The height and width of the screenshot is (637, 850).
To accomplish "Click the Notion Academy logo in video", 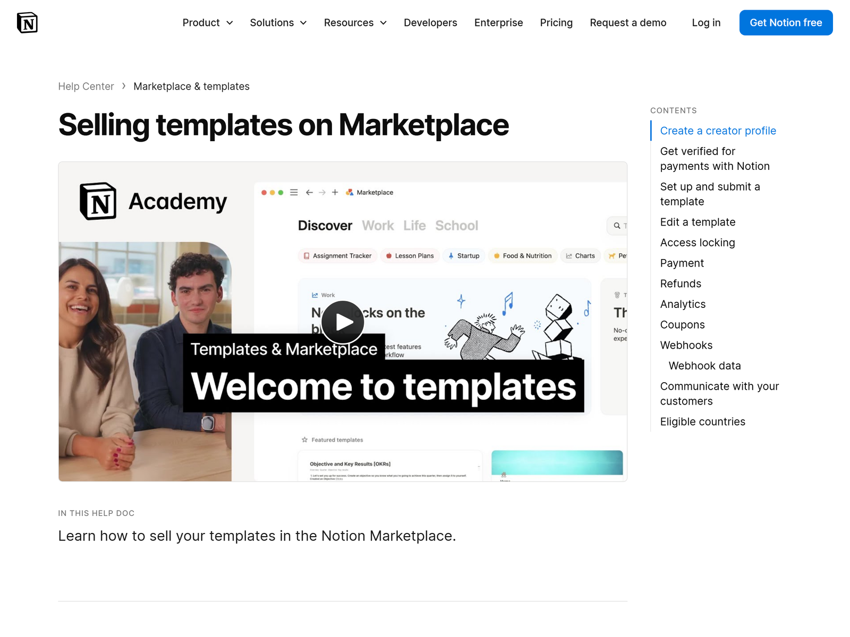I will 153,201.
